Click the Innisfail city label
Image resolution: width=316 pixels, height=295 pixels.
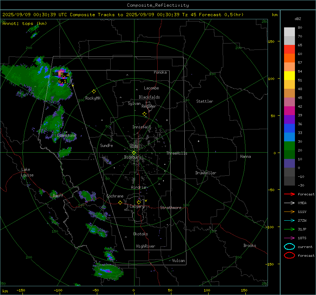(141, 127)
